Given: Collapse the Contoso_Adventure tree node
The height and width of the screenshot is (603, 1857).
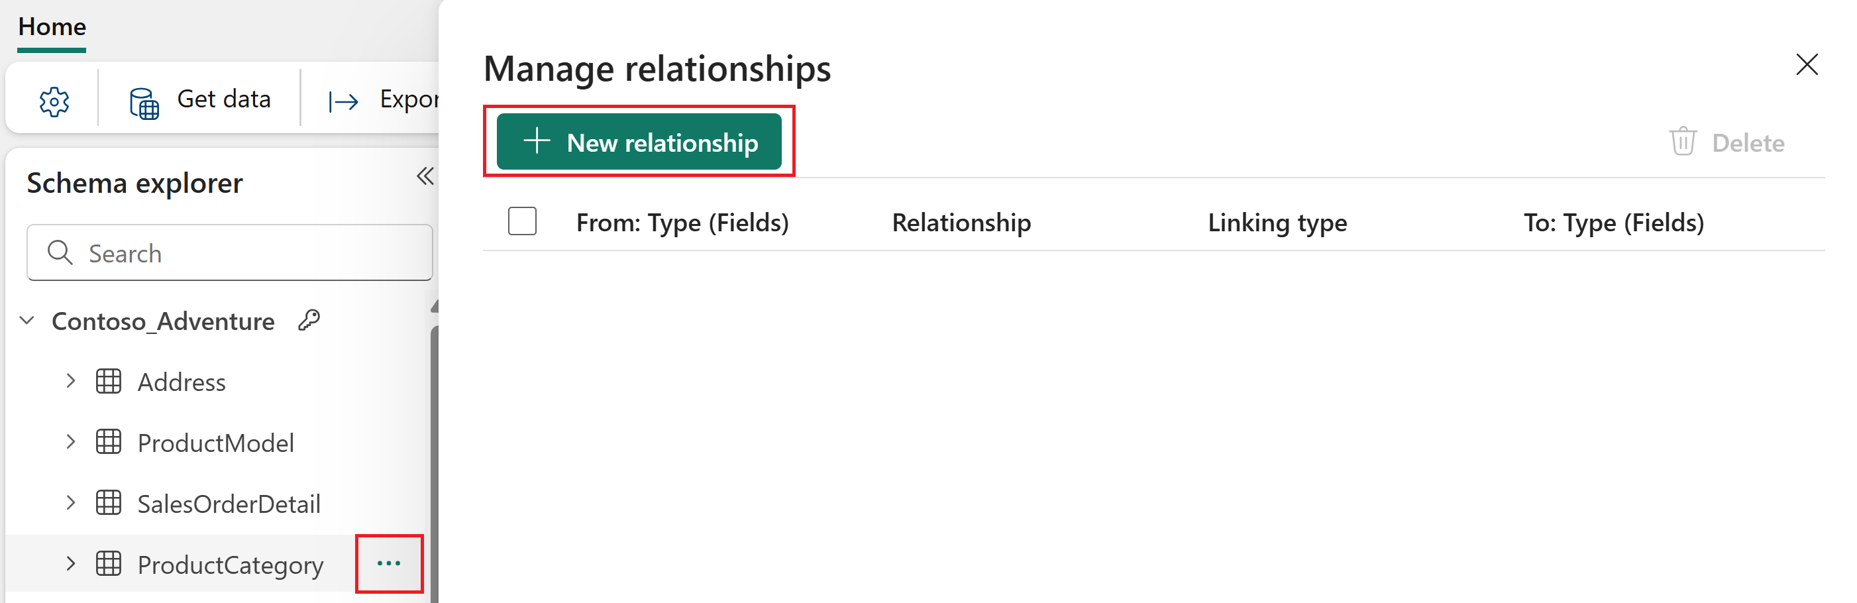Looking at the screenshot, I should pyautogui.click(x=27, y=320).
